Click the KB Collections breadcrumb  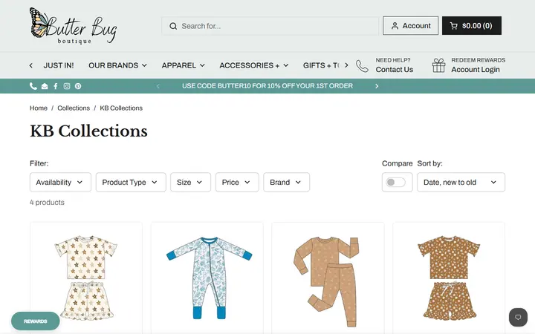pos(121,108)
